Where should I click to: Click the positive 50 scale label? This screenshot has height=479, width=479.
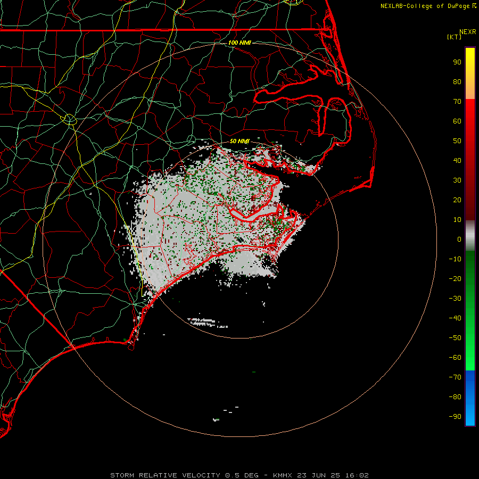coord(457,141)
